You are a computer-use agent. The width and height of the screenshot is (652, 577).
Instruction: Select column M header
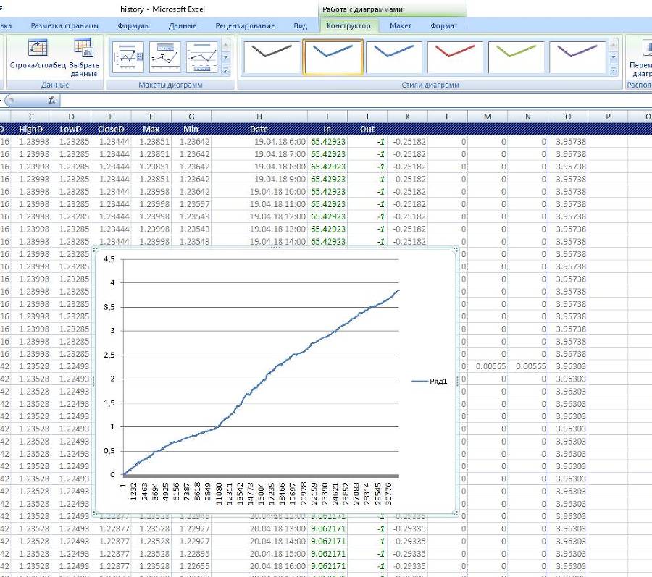(488, 117)
